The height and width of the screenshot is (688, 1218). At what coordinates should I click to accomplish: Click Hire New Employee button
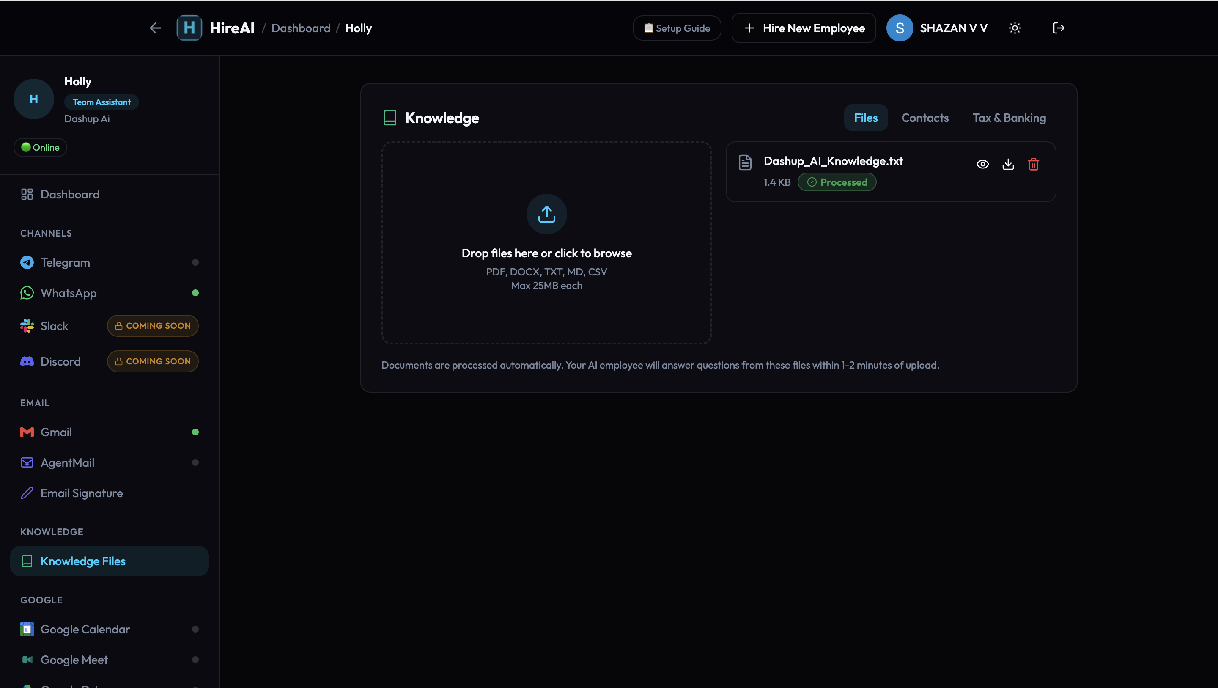click(x=804, y=28)
